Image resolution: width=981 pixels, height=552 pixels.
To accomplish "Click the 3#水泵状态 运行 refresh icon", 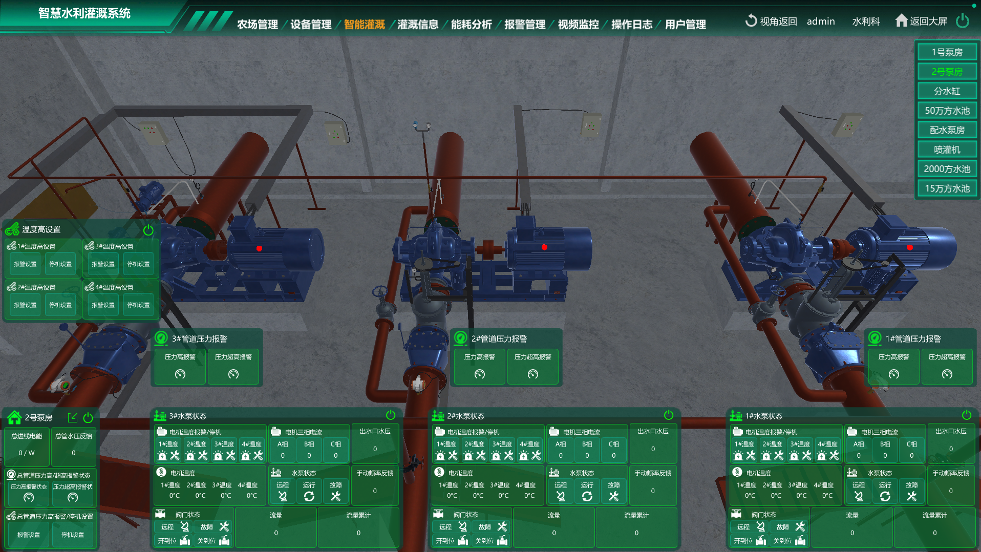I will pyautogui.click(x=309, y=496).
